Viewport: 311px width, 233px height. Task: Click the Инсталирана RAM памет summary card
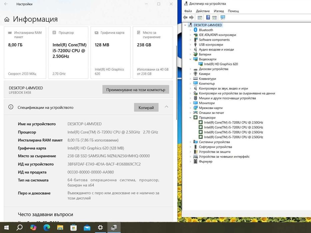coord(25,53)
